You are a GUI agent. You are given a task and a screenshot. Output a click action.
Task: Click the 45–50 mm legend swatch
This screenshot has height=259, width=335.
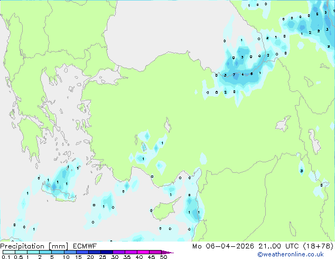click(155, 252)
